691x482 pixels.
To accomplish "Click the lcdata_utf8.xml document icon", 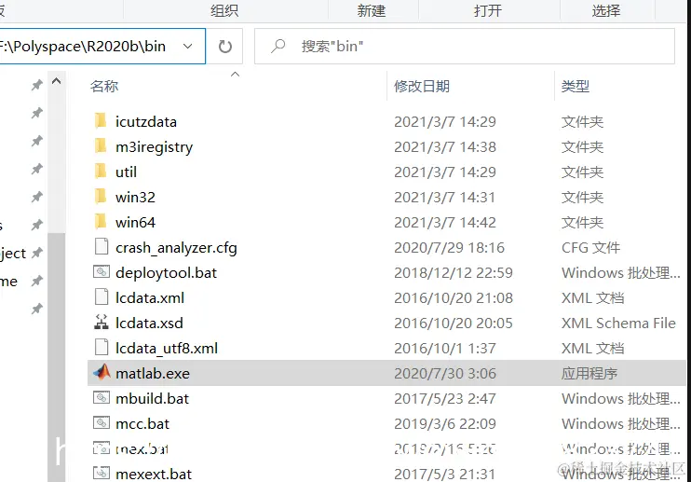I will [102, 347].
